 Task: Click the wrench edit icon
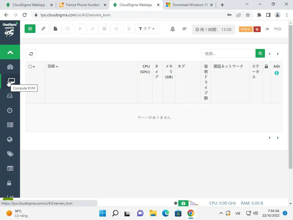point(92,29)
